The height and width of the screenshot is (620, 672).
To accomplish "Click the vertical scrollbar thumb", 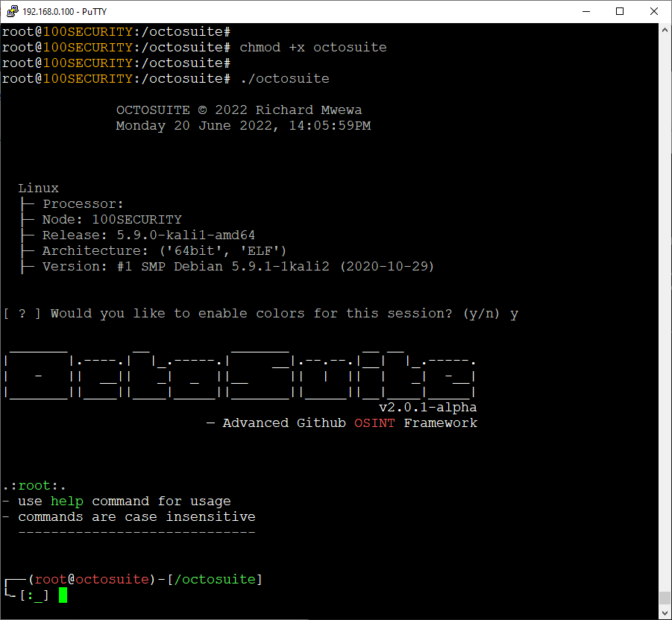I will click(x=665, y=598).
